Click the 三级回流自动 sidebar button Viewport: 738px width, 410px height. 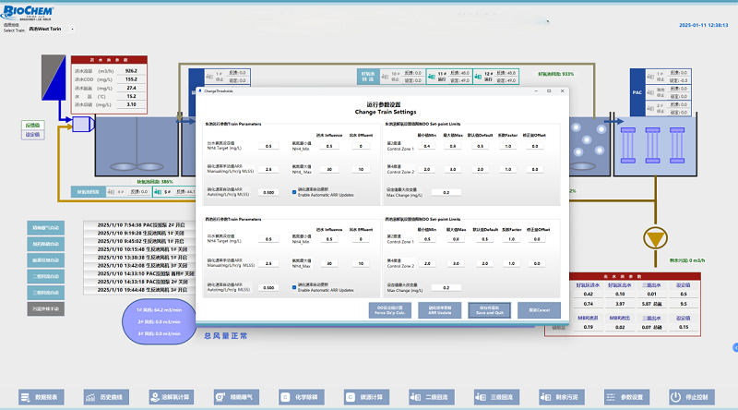(x=45, y=293)
